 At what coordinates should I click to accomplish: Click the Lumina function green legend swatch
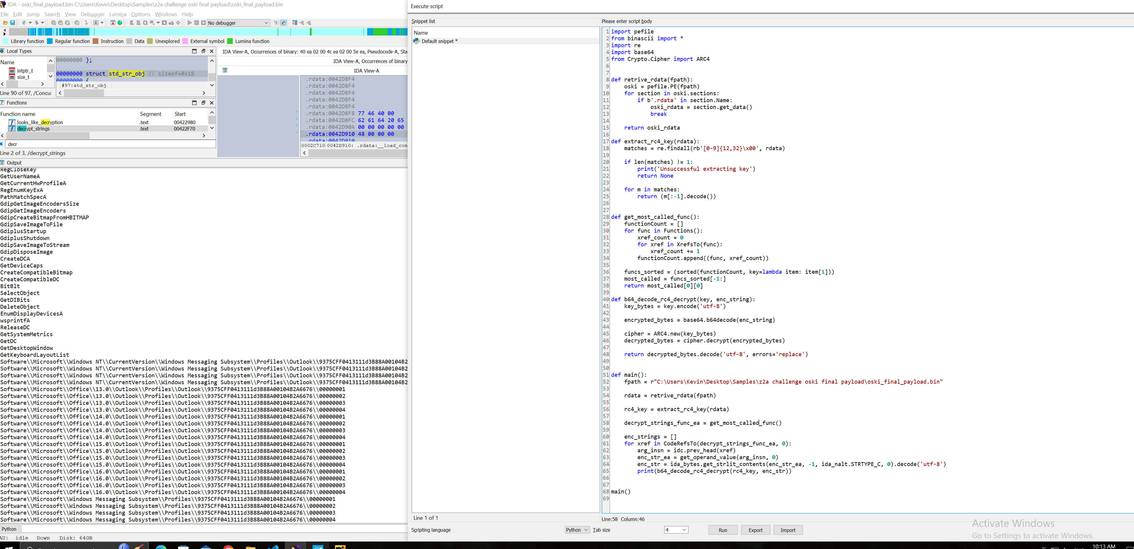tap(230, 41)
